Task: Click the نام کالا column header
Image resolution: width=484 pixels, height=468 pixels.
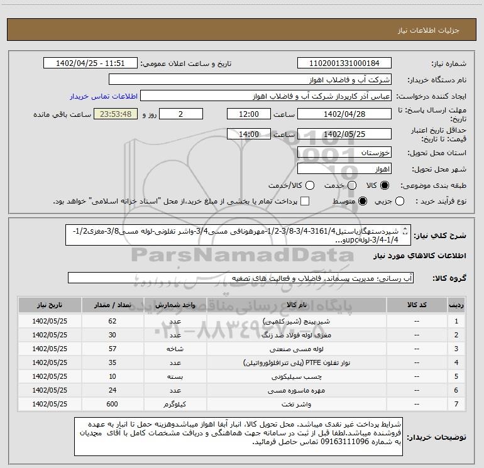Action: (296, 305)
